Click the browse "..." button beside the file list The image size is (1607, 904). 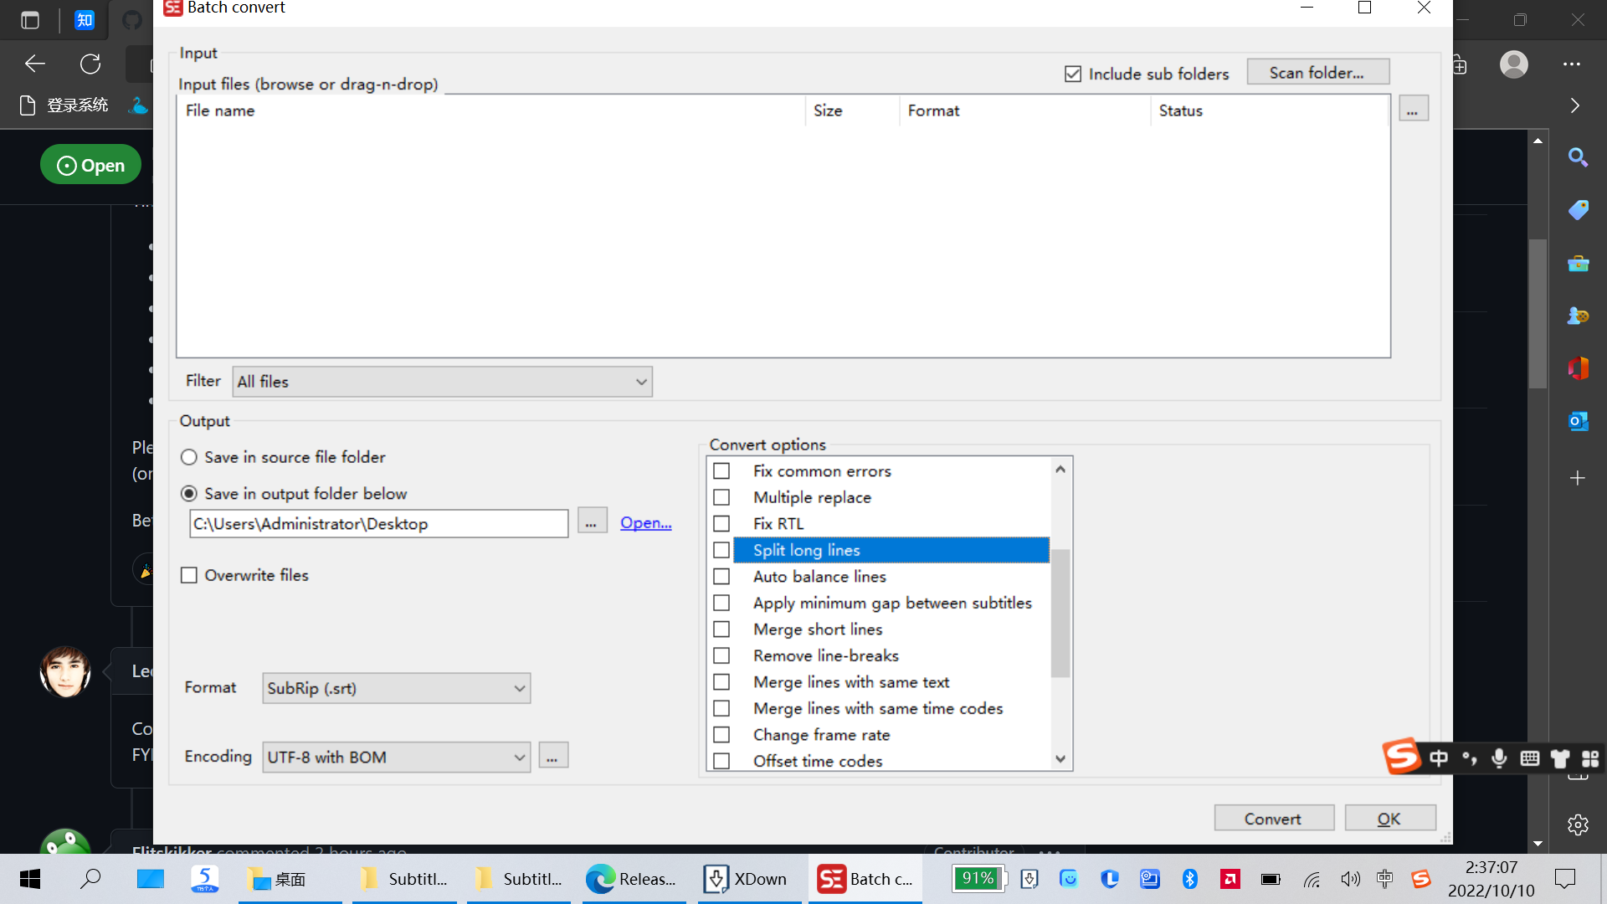[x=1413, y=108]
